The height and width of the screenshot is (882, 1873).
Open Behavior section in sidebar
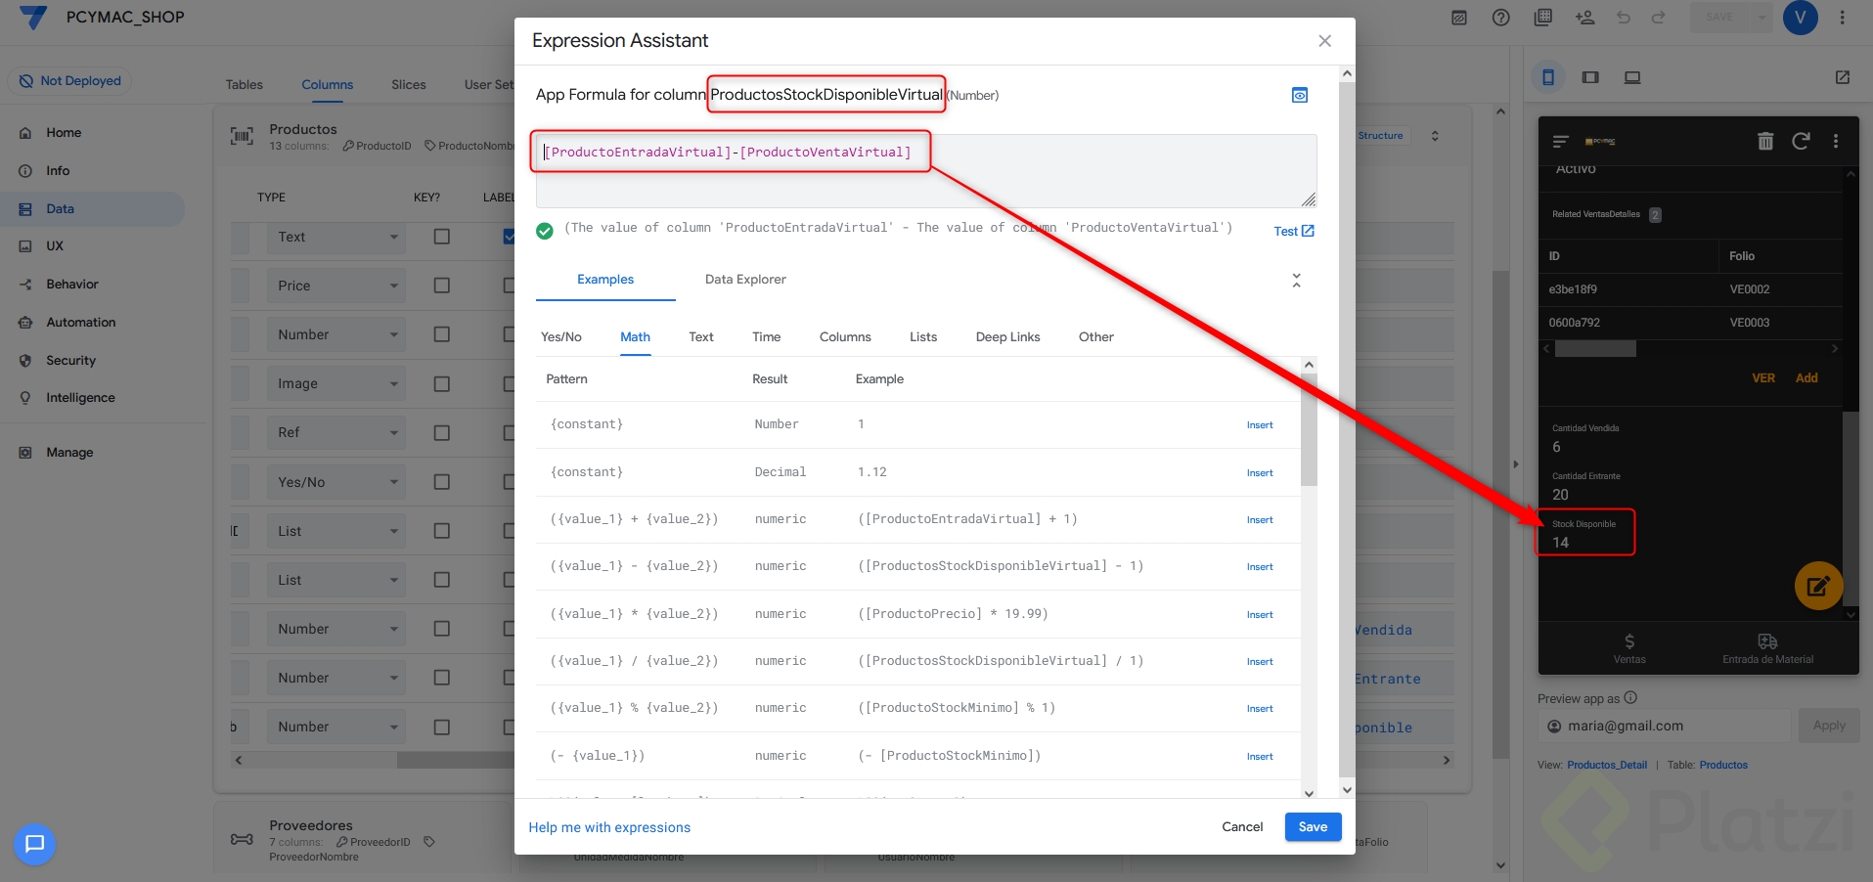[x=72, y=285]
